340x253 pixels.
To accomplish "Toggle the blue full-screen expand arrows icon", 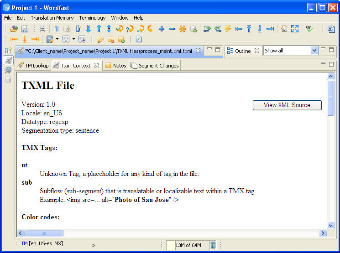I will tap(295, 29).
